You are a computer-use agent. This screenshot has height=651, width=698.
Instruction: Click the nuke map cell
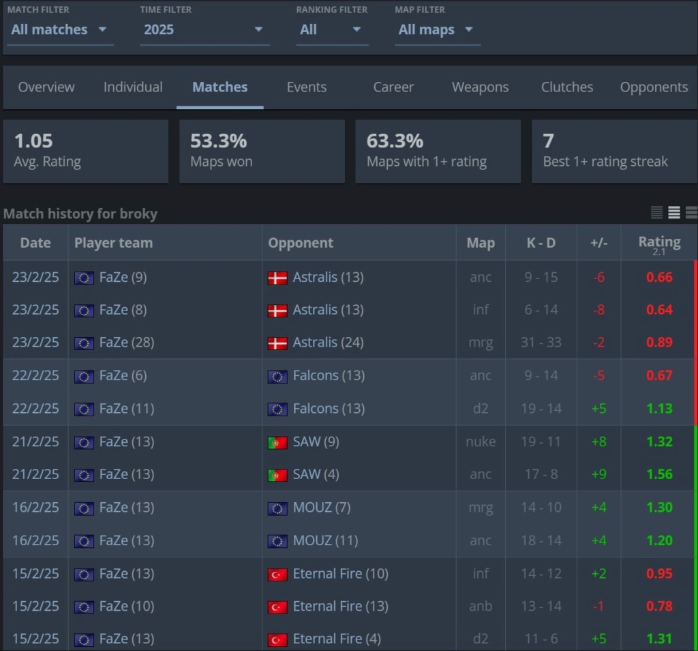coord(481,442)
